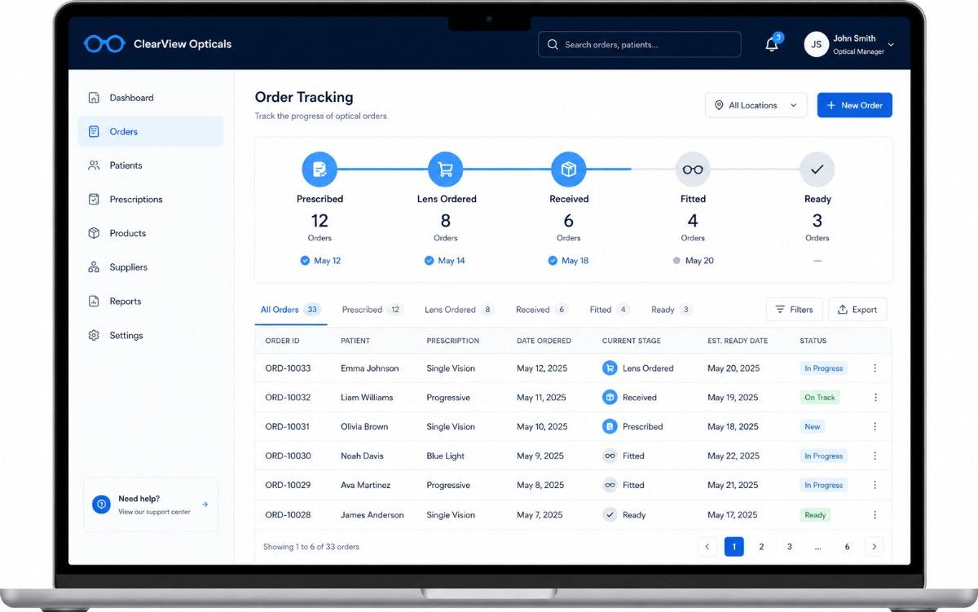Viewport: 978px width, 612px height.
Task: Click the JS user avatar
Action: 817,44
